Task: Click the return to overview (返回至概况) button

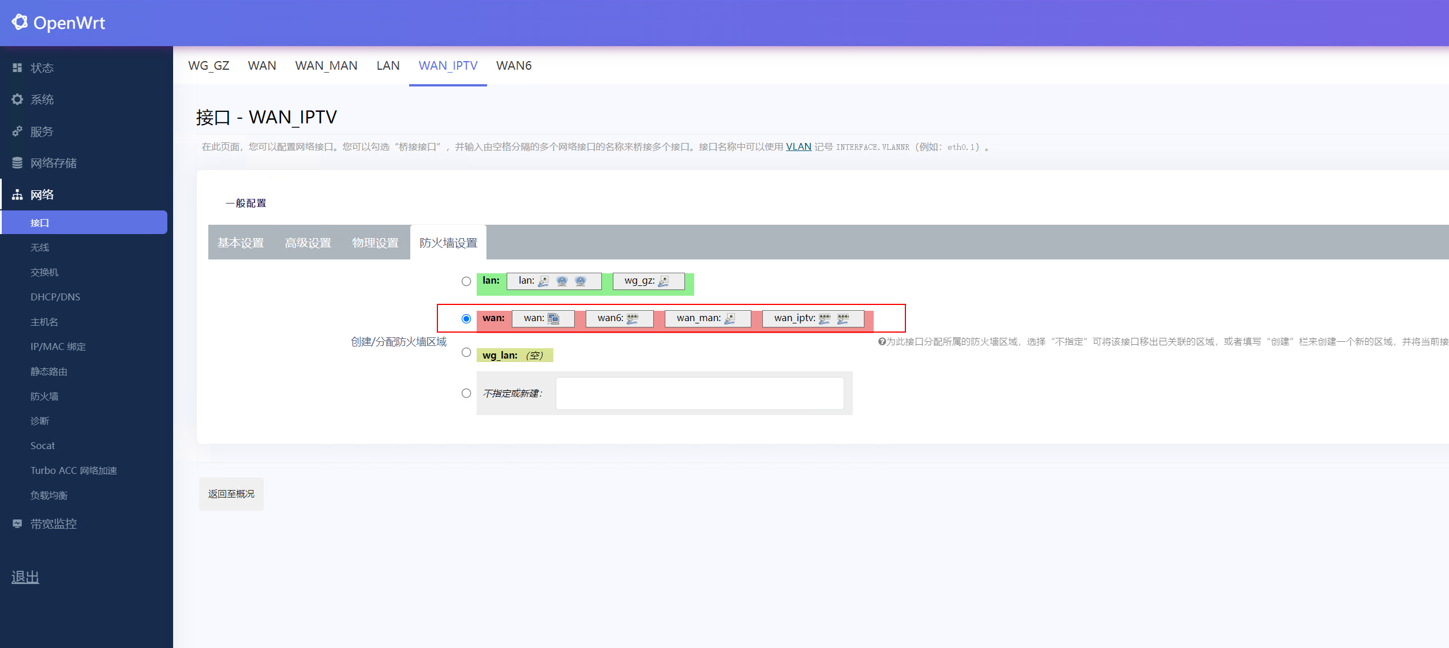Action: [x=231, y=494]
